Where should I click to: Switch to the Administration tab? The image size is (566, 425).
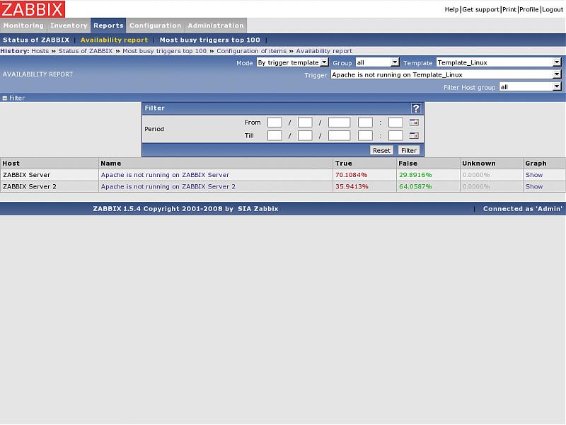[216, 25]
